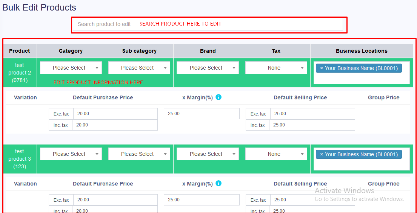
Task: Click the Margin field for test product 2
Action: [202, 114]
